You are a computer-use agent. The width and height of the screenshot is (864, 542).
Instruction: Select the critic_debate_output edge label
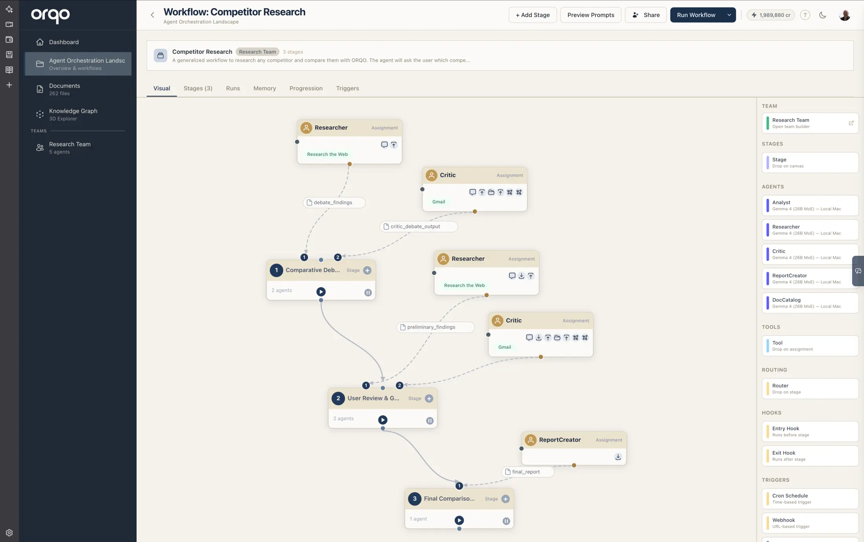(x=419, y=227)
